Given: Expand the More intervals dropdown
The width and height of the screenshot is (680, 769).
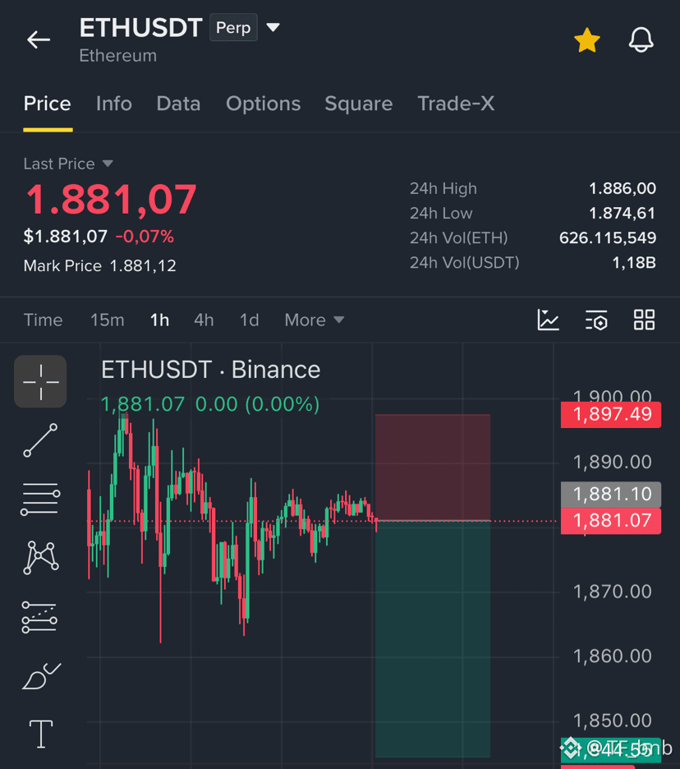Looking at the screenshot, I should (315, 320).
